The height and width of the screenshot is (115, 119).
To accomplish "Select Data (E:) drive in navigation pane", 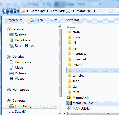I will pyautogui.click(x=21, y=112).
